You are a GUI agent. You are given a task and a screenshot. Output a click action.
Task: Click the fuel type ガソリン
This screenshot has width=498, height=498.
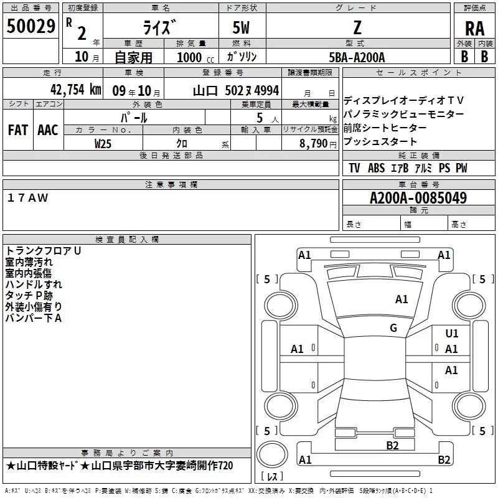pyautogui.click(x=242, y=57)
